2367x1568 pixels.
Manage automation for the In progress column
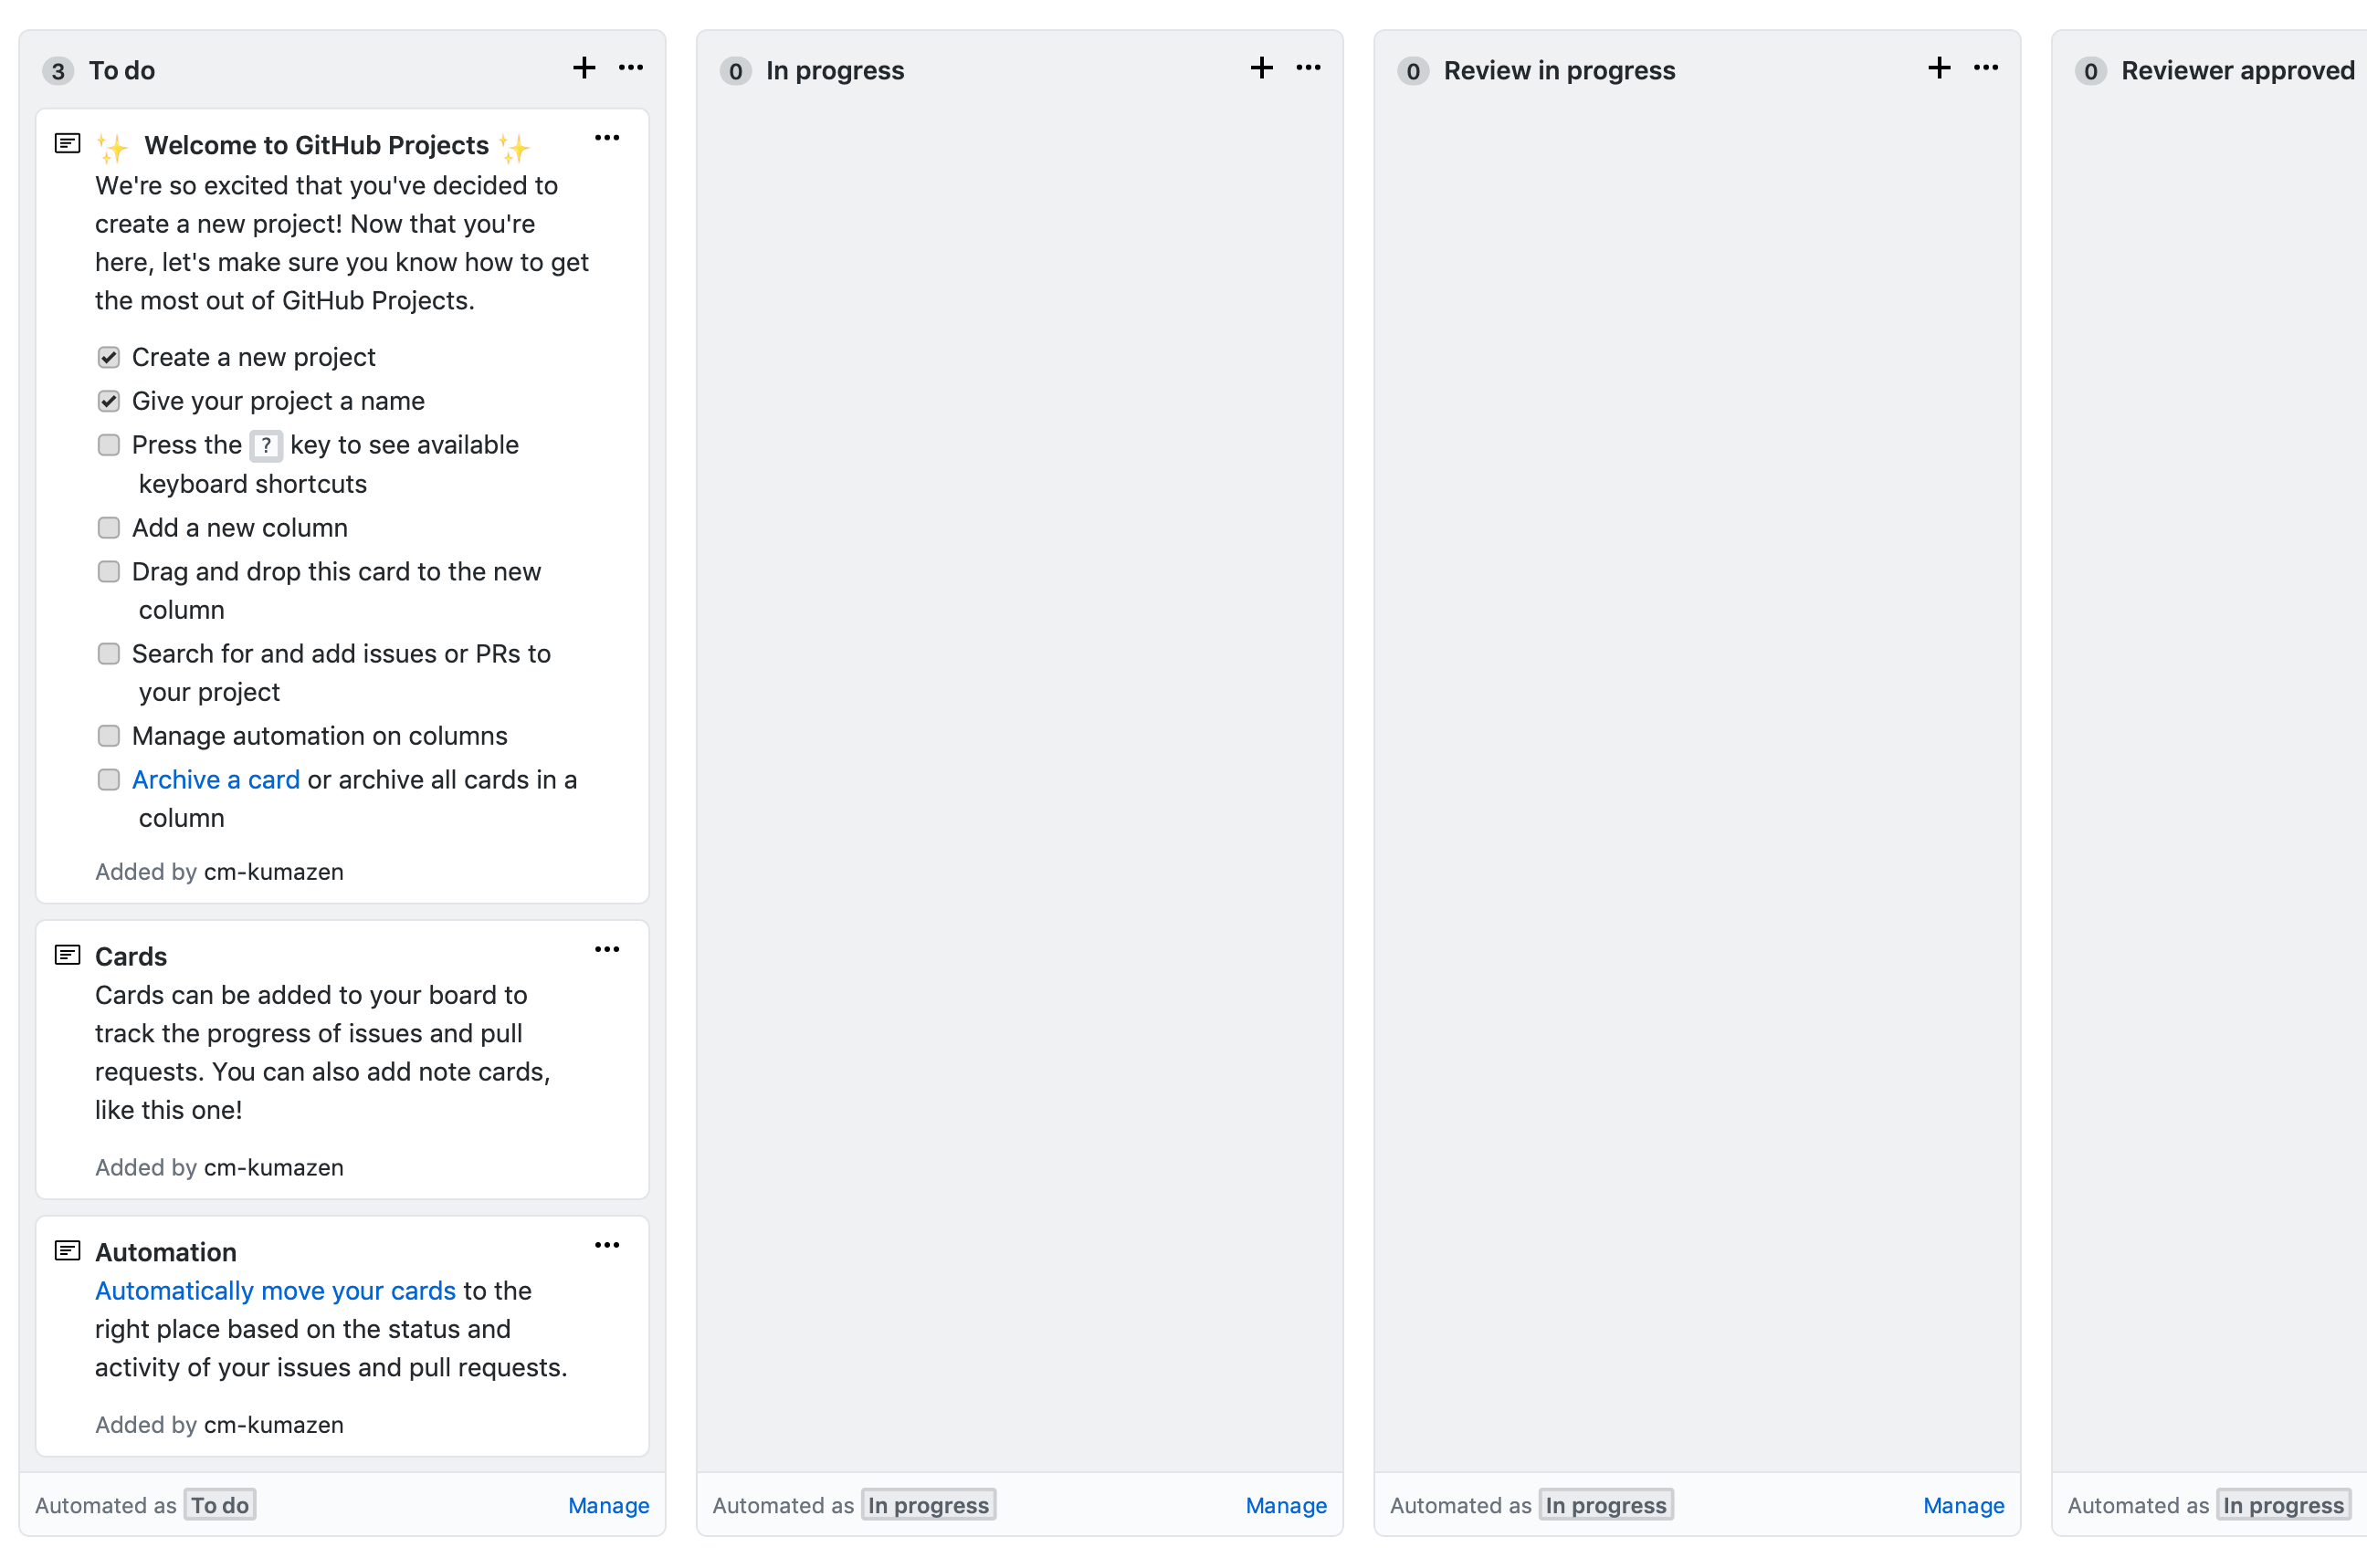point(1286,1505)
